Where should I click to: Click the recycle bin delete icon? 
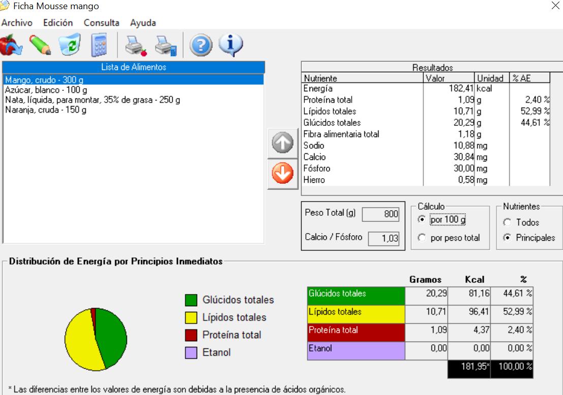70,46
